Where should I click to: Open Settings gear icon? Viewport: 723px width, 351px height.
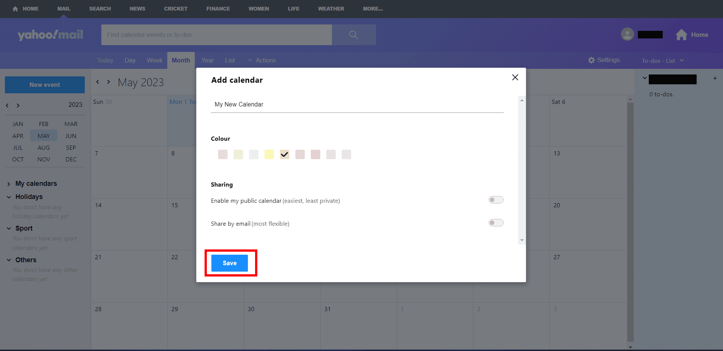pos(591,60)
